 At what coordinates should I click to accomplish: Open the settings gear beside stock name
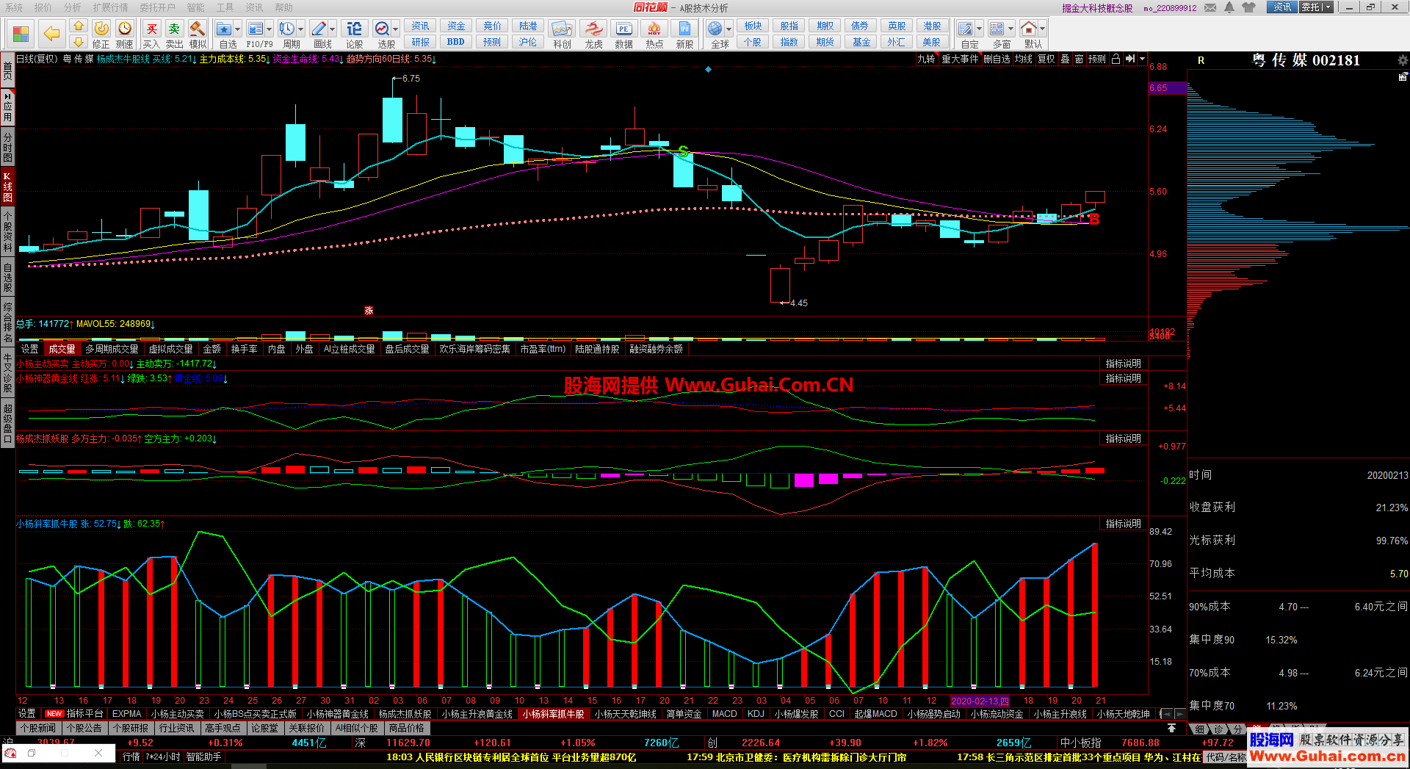point(1403,60)
